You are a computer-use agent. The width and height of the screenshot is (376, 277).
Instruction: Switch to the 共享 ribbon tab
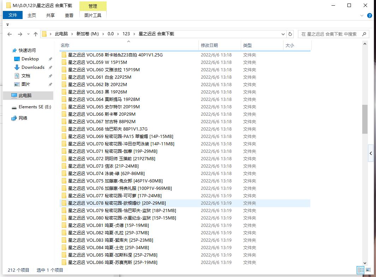pos(50,15)
